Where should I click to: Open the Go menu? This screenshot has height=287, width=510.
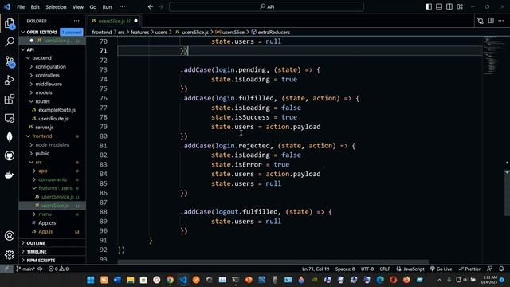pyautogui.click(x=93, y=7)
